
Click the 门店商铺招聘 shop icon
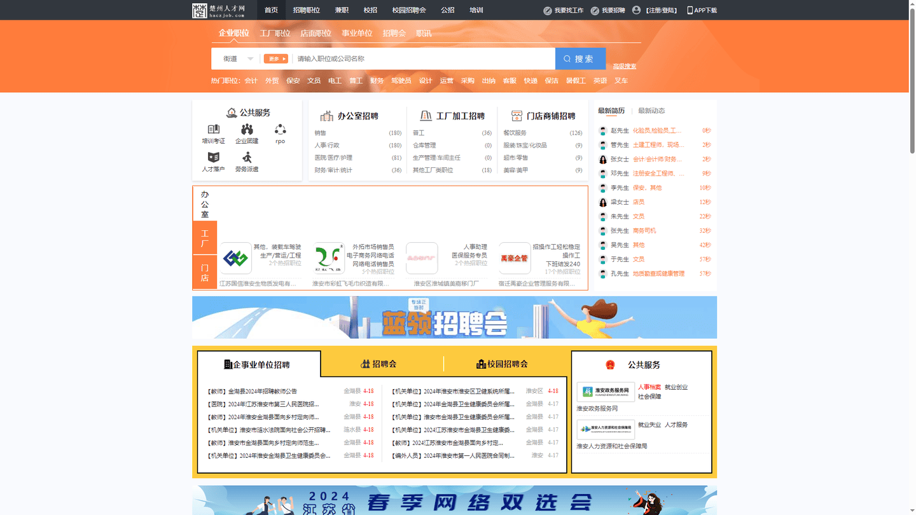(x=517, y=116)
